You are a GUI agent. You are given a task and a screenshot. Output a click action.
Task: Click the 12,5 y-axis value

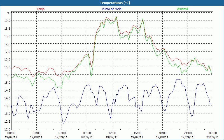tap(8, 122)
